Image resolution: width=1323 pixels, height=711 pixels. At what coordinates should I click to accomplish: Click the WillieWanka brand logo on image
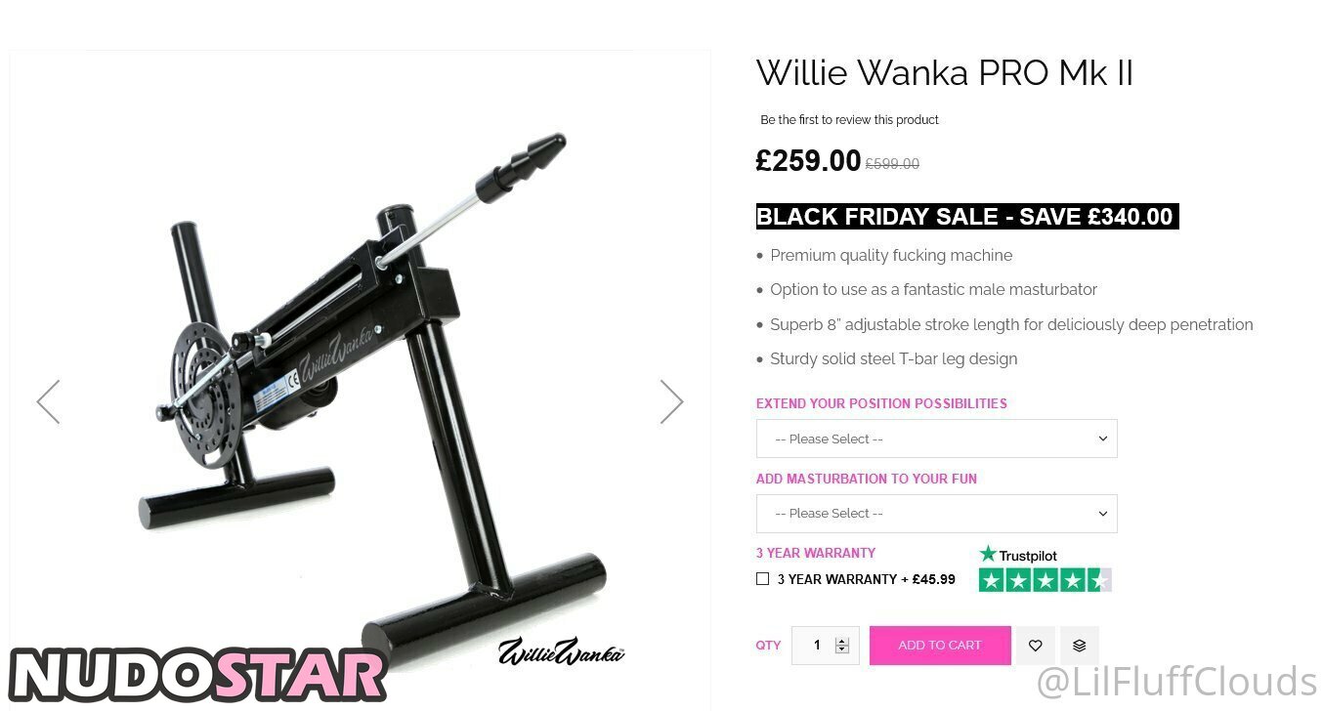pos(561,651)
